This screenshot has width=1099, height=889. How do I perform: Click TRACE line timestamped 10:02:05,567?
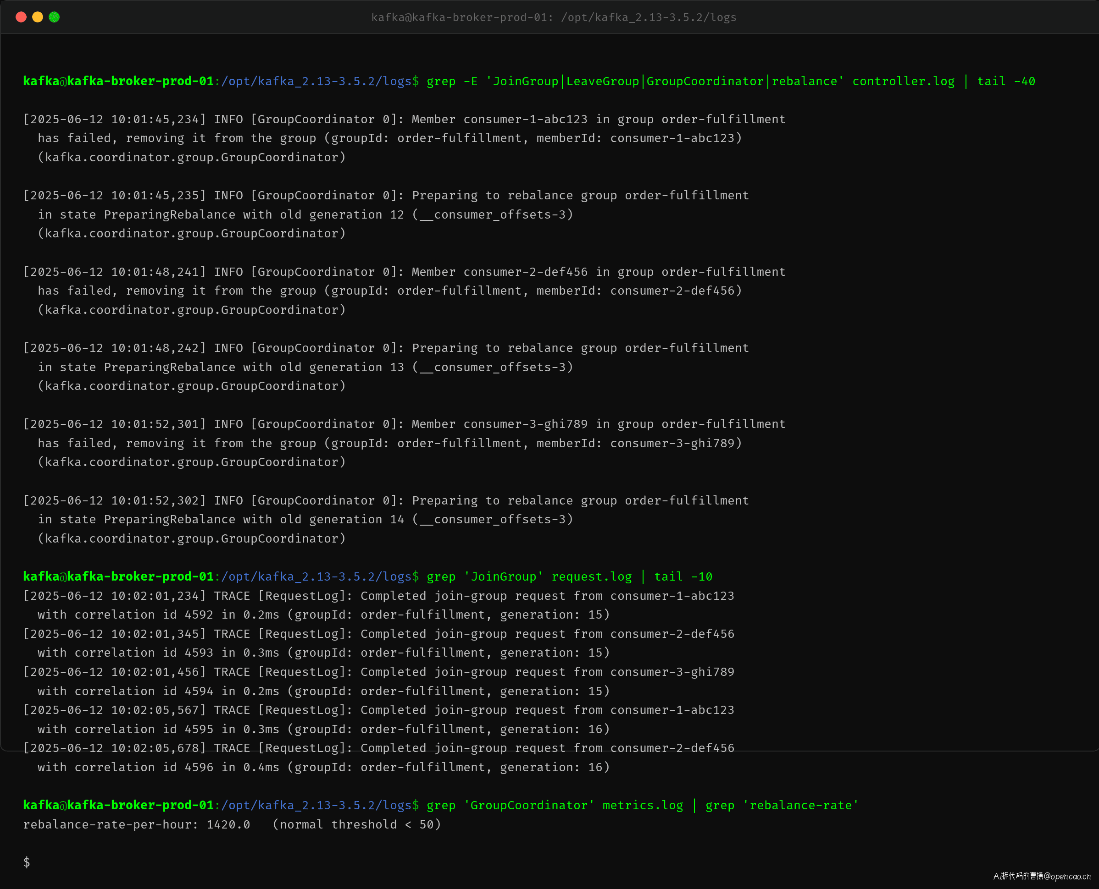[378, 710]
